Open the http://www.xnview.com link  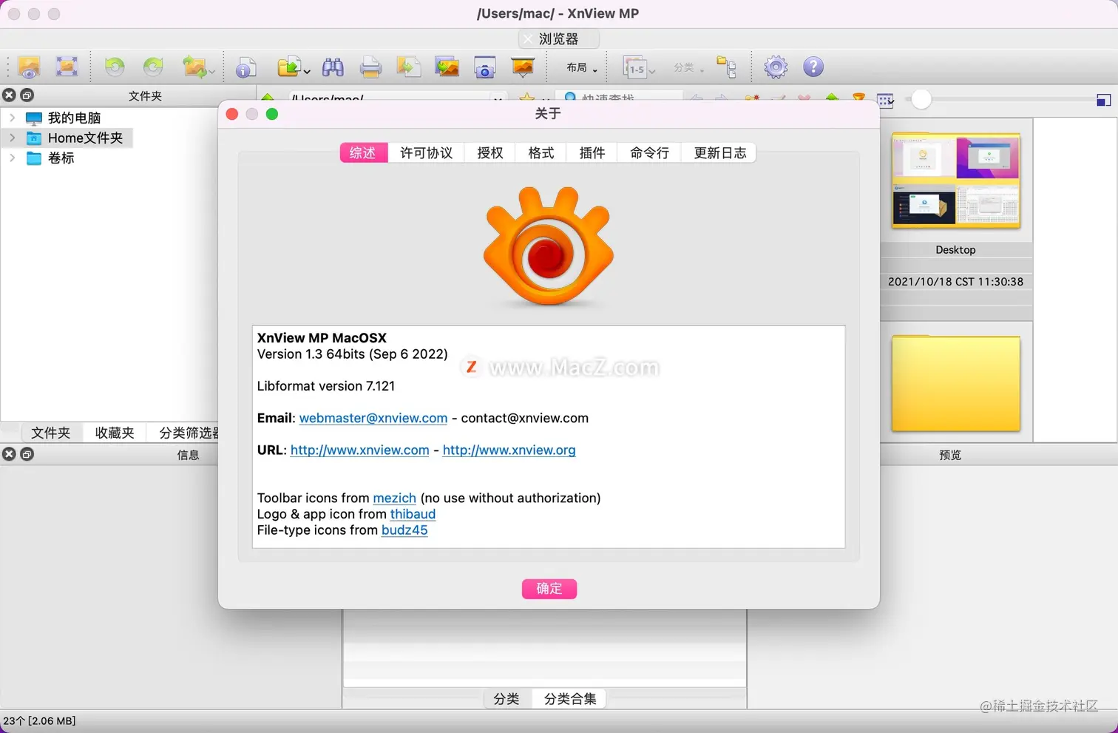click(359, 450)
